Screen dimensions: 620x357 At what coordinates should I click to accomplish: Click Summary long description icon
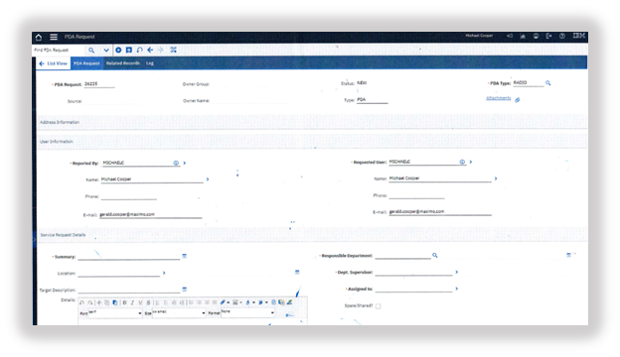pos(184,256)
